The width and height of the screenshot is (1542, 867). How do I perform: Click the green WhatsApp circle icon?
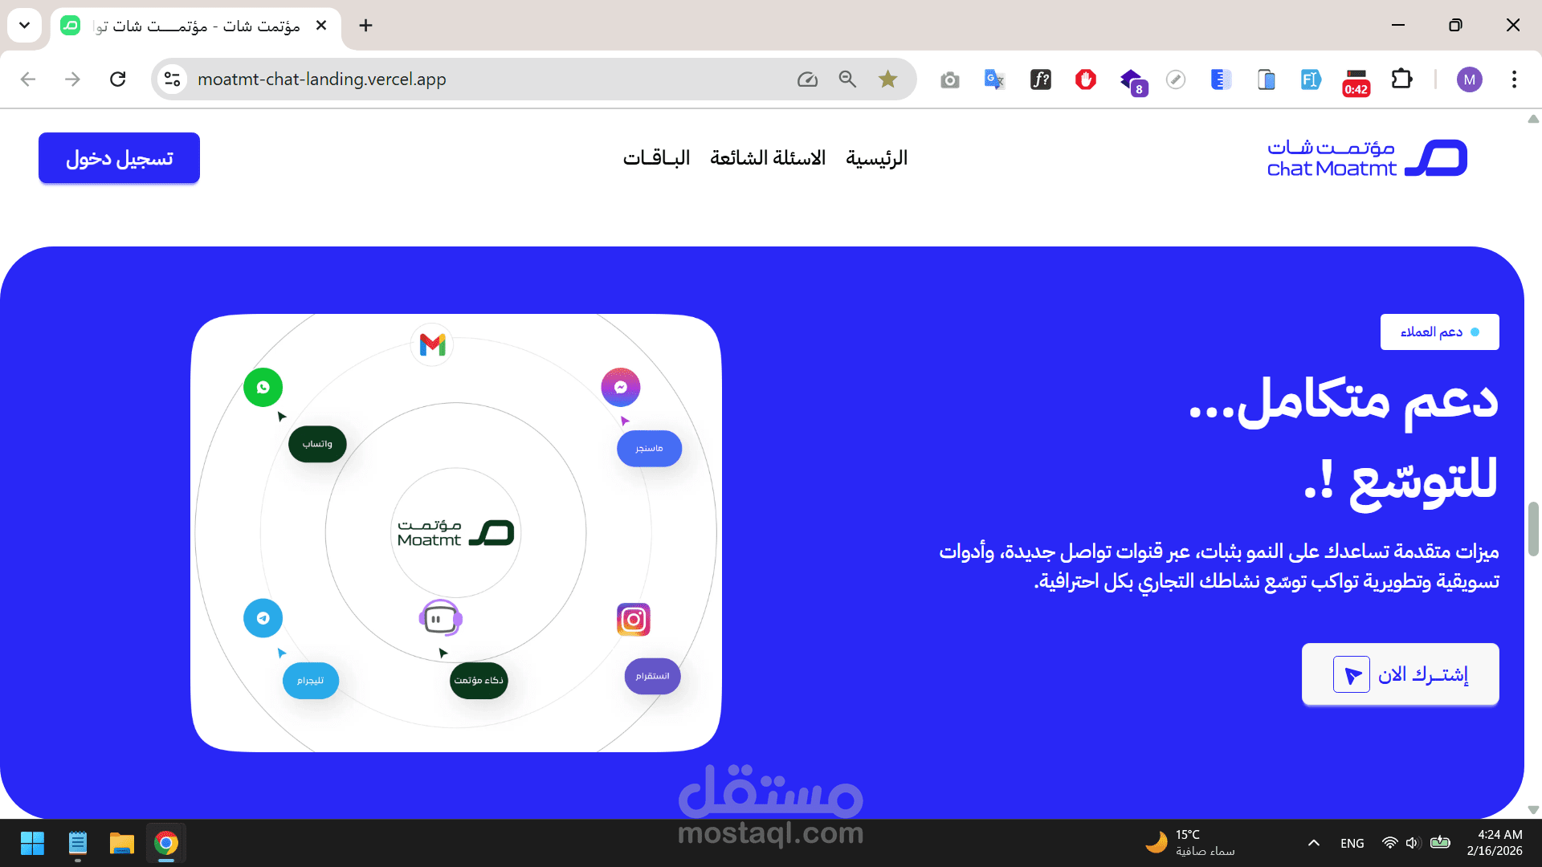tap(263, 388)
